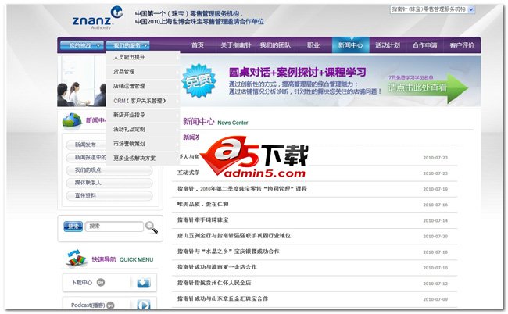Screen dimensions: 508x314
Task: Open news article 指南针成功与淮南亚一金店合作
Action: [216, 267]
